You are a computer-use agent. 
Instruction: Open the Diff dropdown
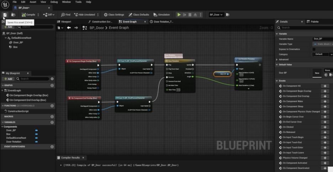(x=49, y=15)
